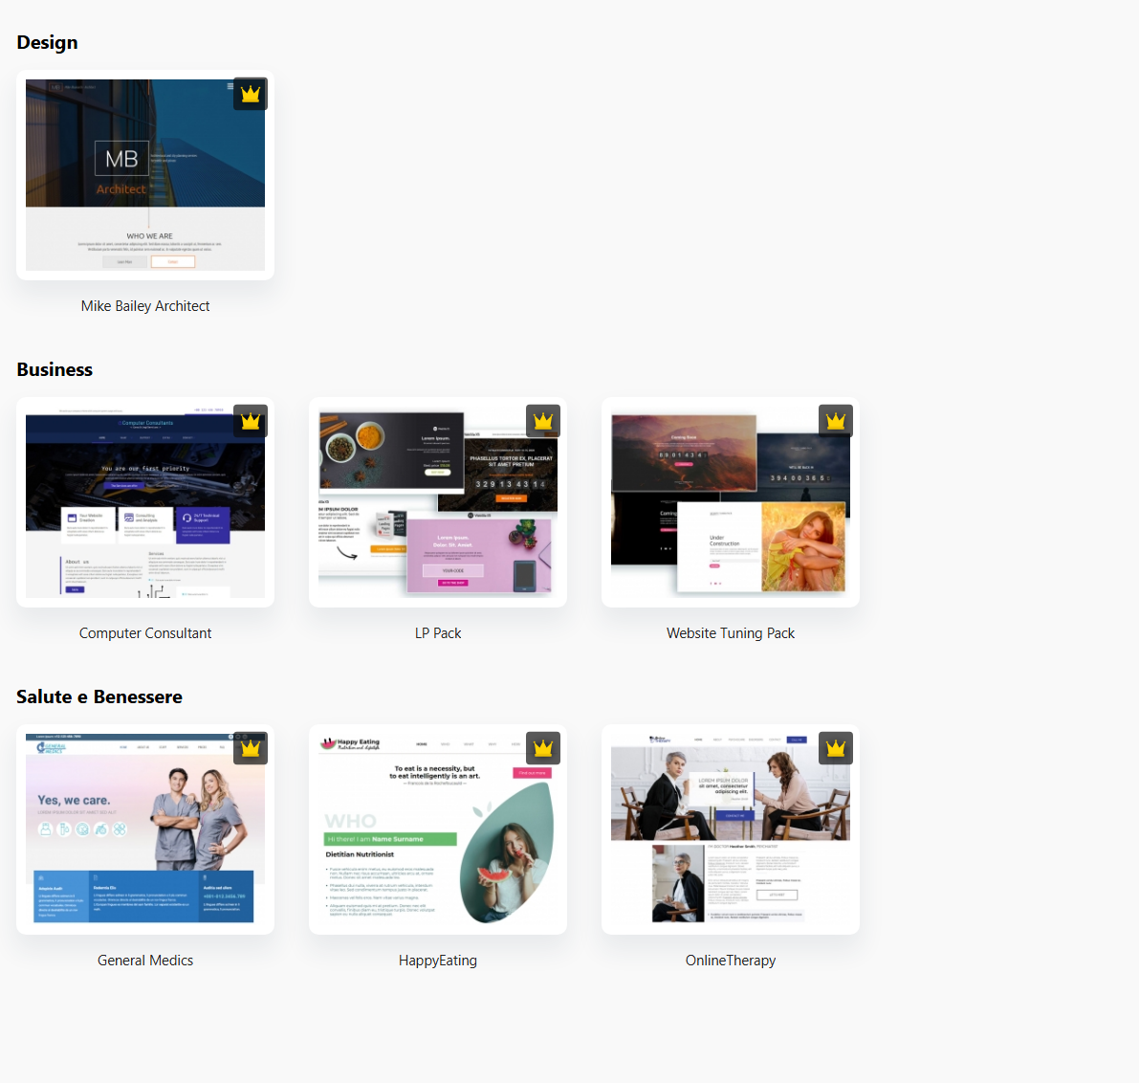The height and width of the screenshot is (1083, 1139).
Task: Click the "General Medics" caption text
Action: (145, 961)
